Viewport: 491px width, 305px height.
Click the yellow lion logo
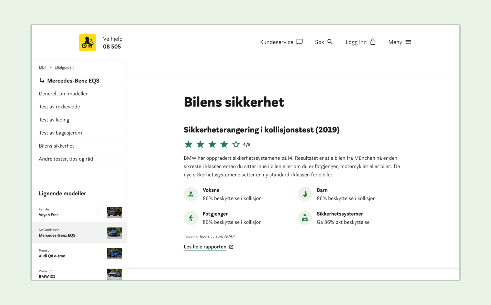[87, 42]
